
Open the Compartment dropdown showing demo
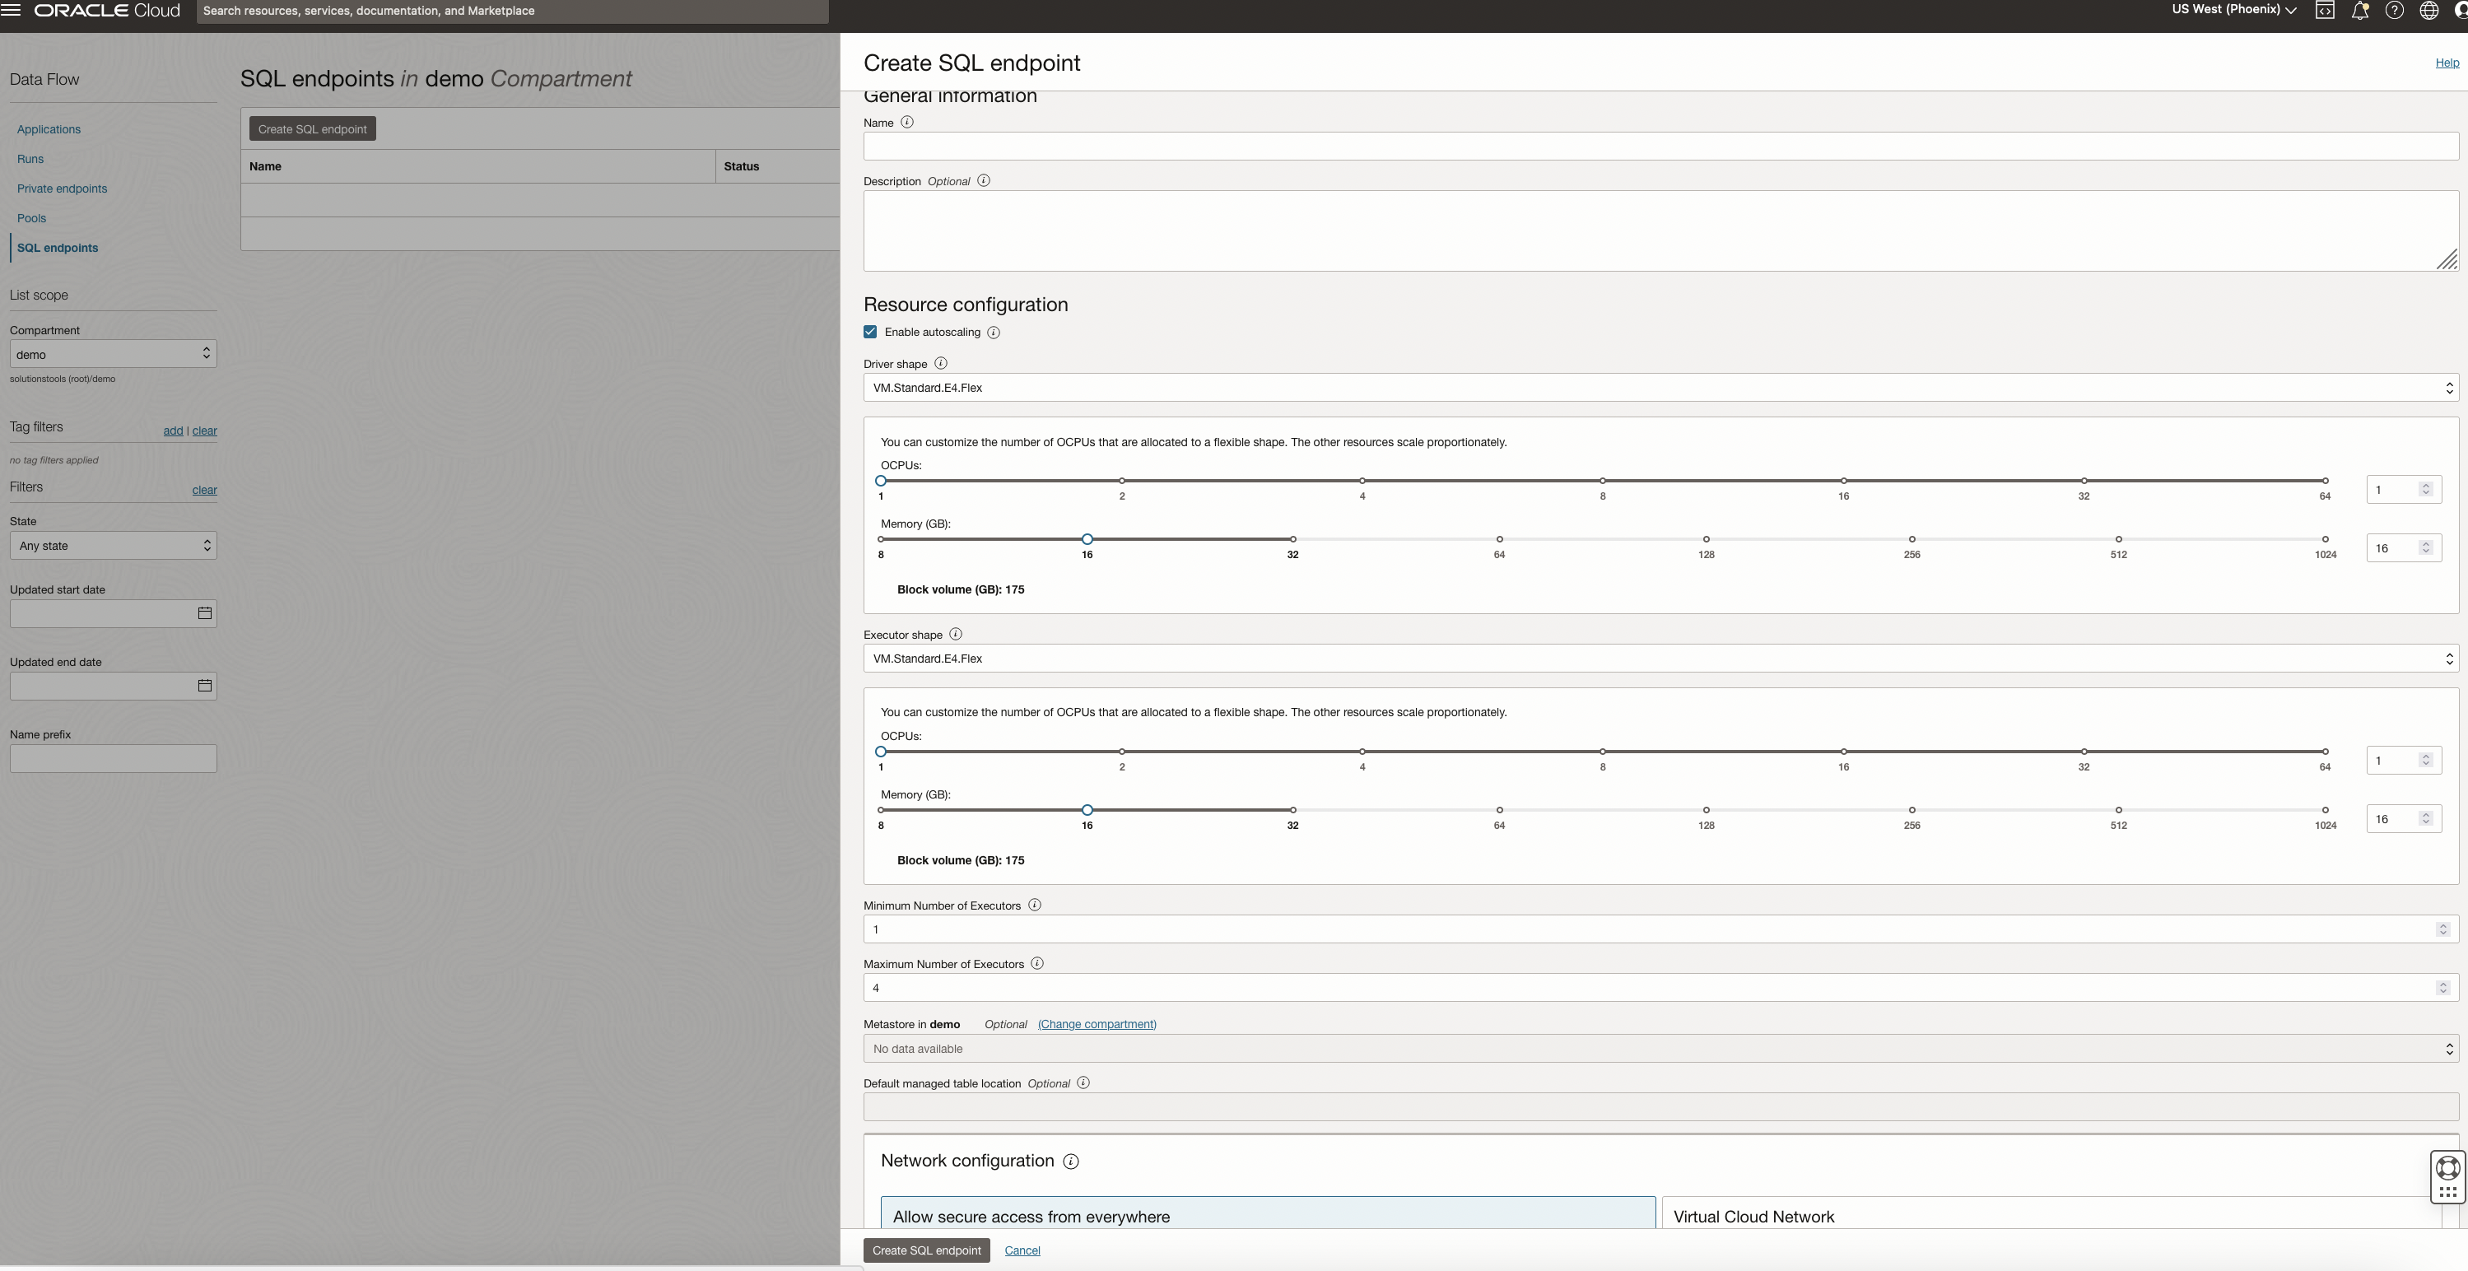(x=112, y=353)
